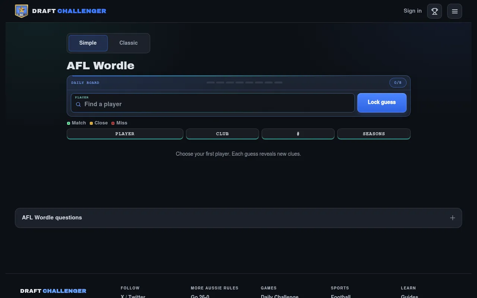Select the # number column header
This screenshot has width=477, height=298.
tap(298, 134)
